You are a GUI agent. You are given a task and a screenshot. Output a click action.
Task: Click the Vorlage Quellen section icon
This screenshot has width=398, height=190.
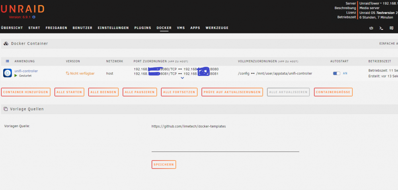pyautogui.click(x=6, y=109)
